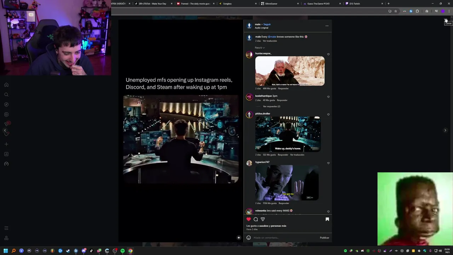This screenshot has width=453, height=255.
Task: Open the Obi-Wan GIF in hunter.wayne_'s comment
Action: [290, 71]
